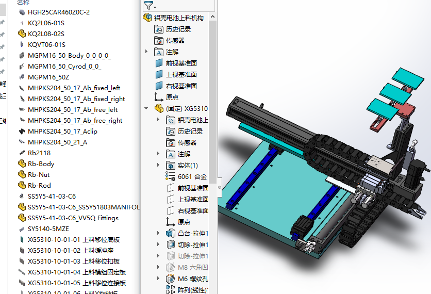Screen dimensions: 431x294
Task: Click the feature tree vertical scrollbar thumb
Action: pos(212,102)
